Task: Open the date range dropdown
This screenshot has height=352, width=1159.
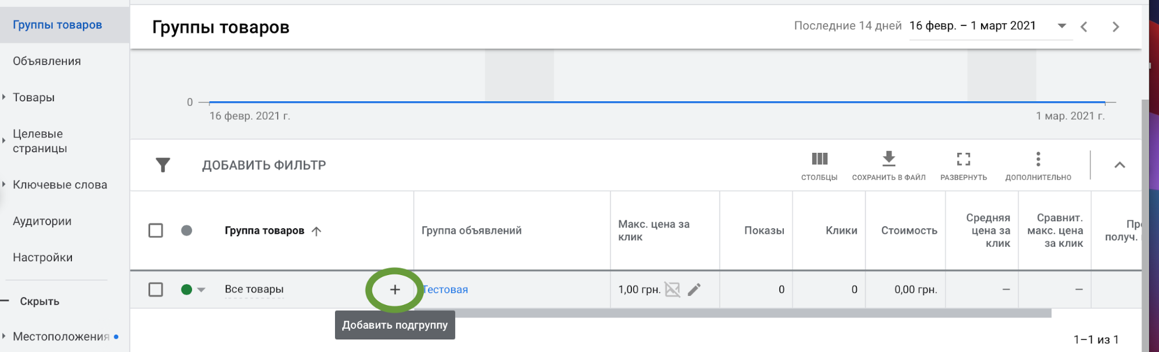Action: [1062, 26]
